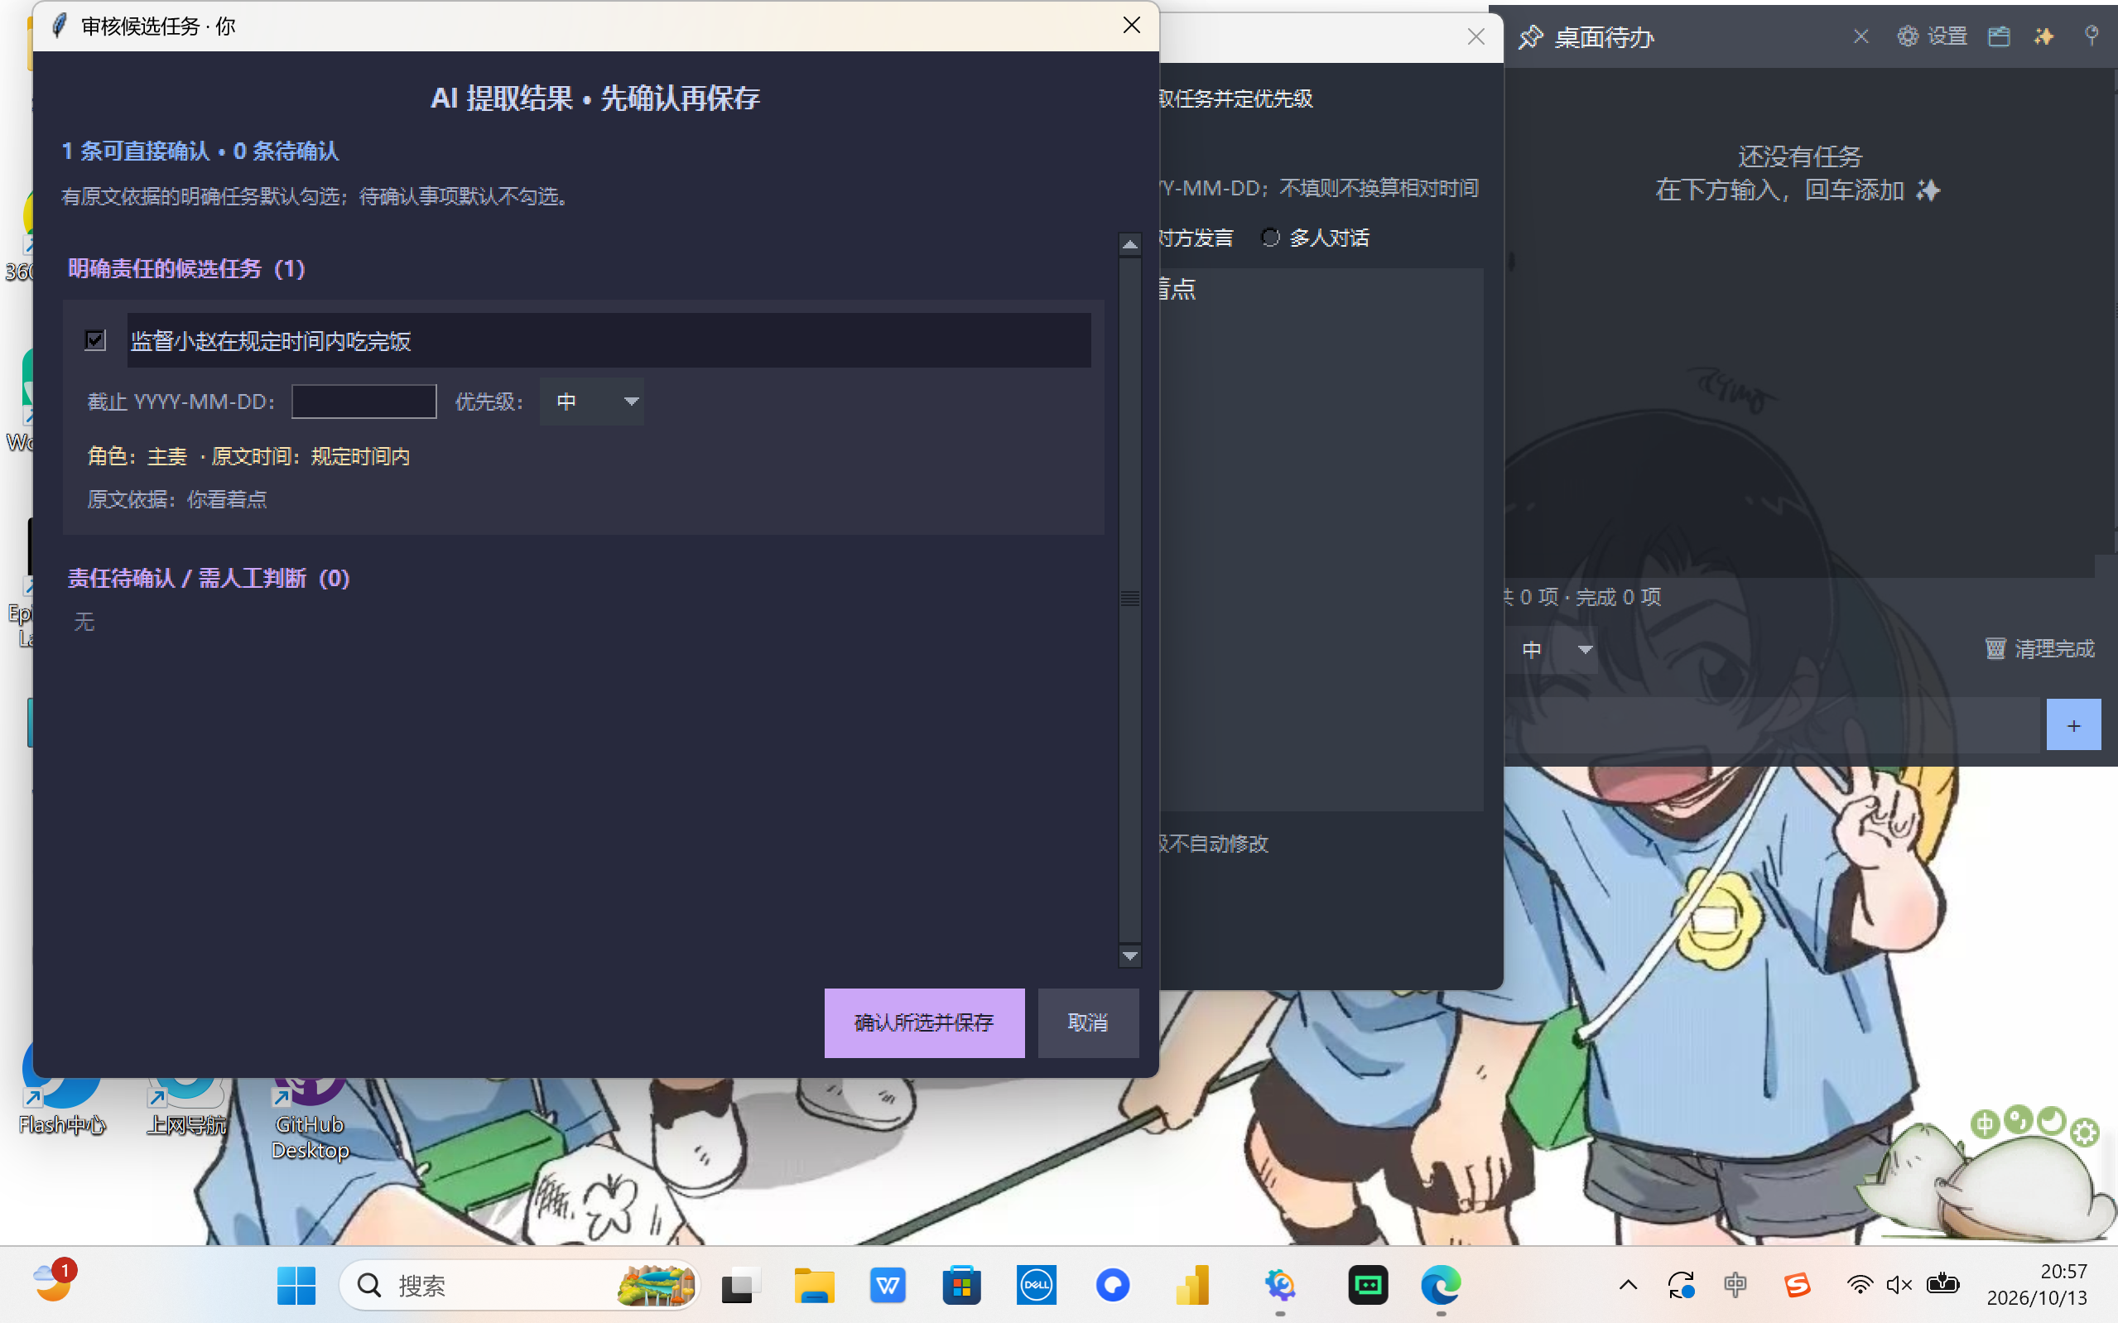
Task: Open File Explorer from the taskbar
Action: 814,1286
